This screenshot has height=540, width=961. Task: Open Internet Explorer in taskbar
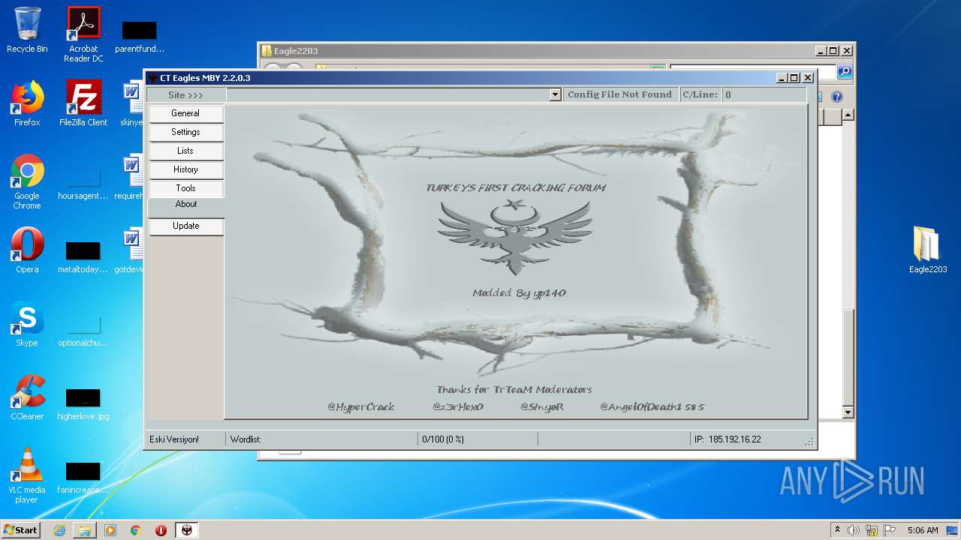point(59,529)
